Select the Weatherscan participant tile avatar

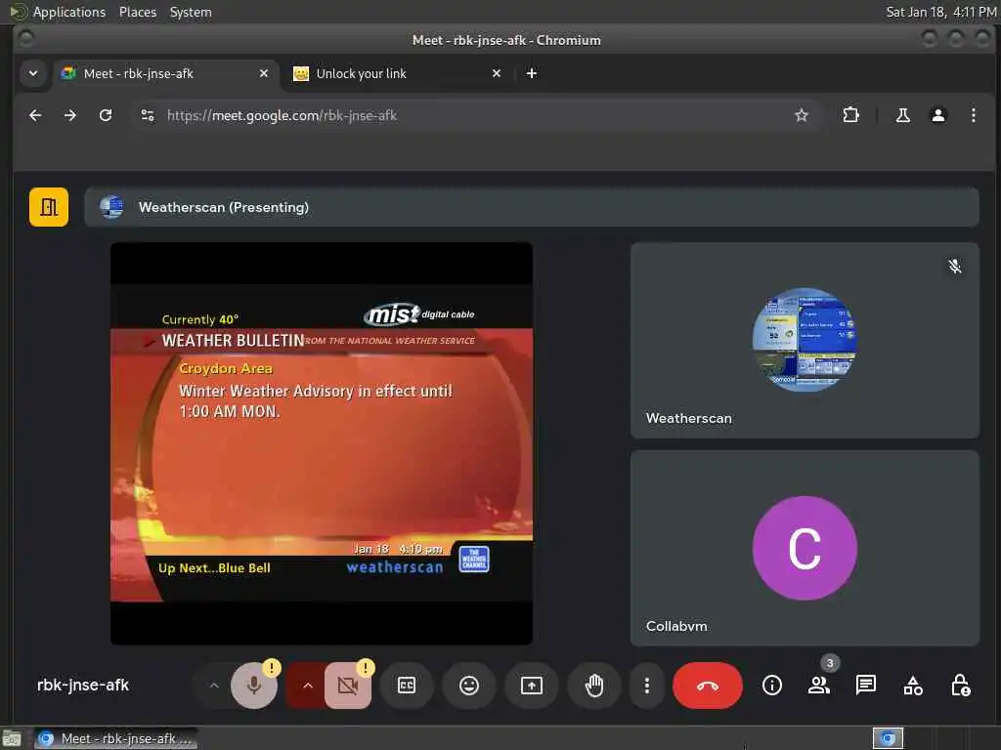click(x=805, y=340)
